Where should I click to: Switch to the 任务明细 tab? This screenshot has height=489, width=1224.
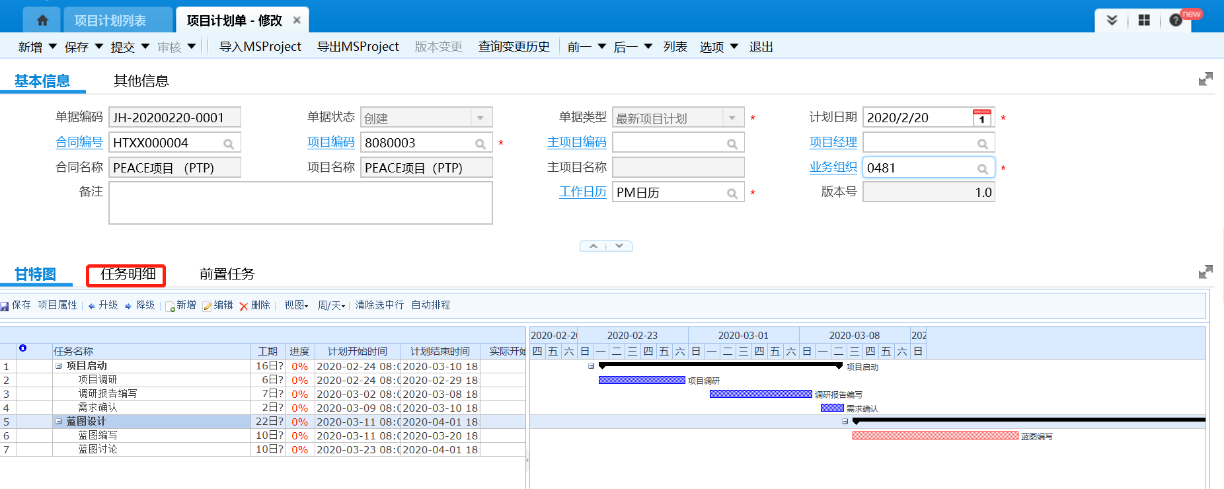coord(128,274)
